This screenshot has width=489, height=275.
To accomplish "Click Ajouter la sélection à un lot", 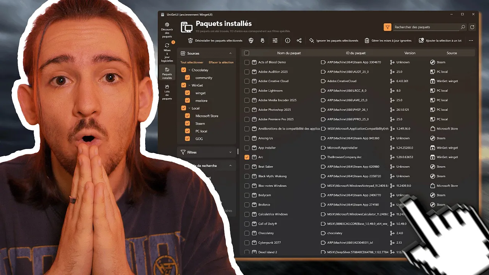I will 440,40.
